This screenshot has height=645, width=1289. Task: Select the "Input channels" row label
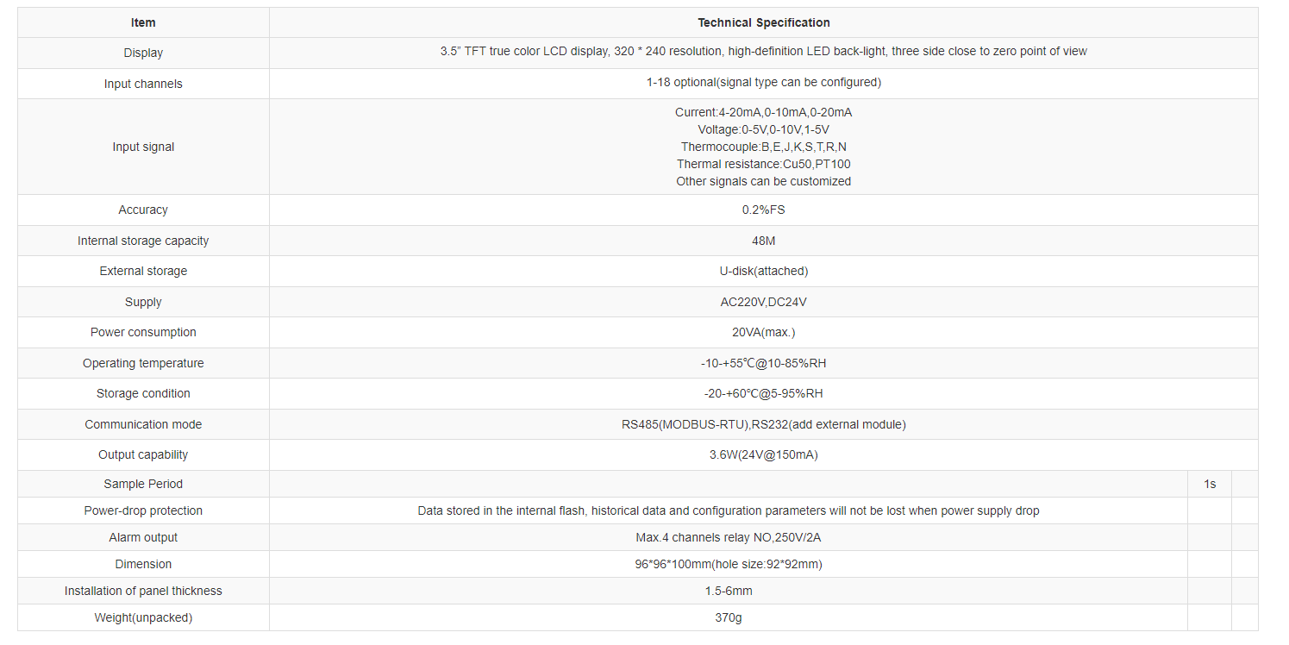tap(143, 84)
